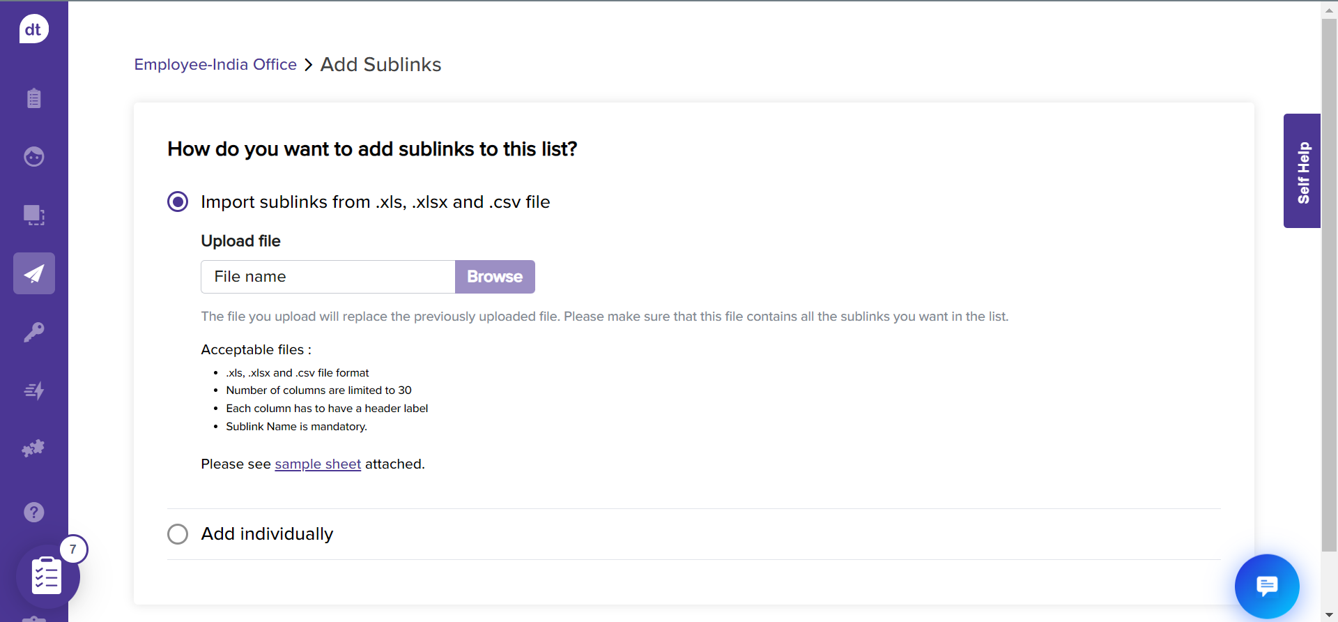Viewport: 1338px width, 622px height.
Task: Open the clipboard icon in the sidebar
Action: [33, 98]
